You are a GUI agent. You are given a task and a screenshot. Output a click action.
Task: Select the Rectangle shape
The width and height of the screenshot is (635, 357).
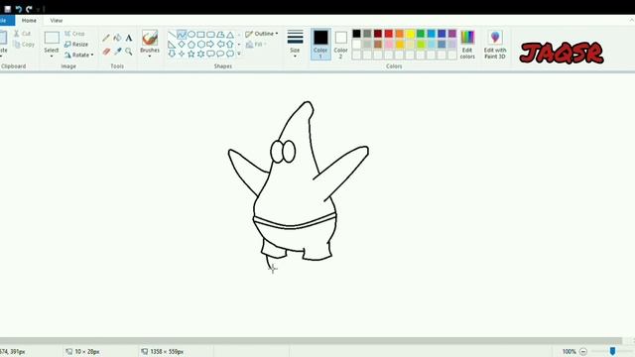click(200, 35)
